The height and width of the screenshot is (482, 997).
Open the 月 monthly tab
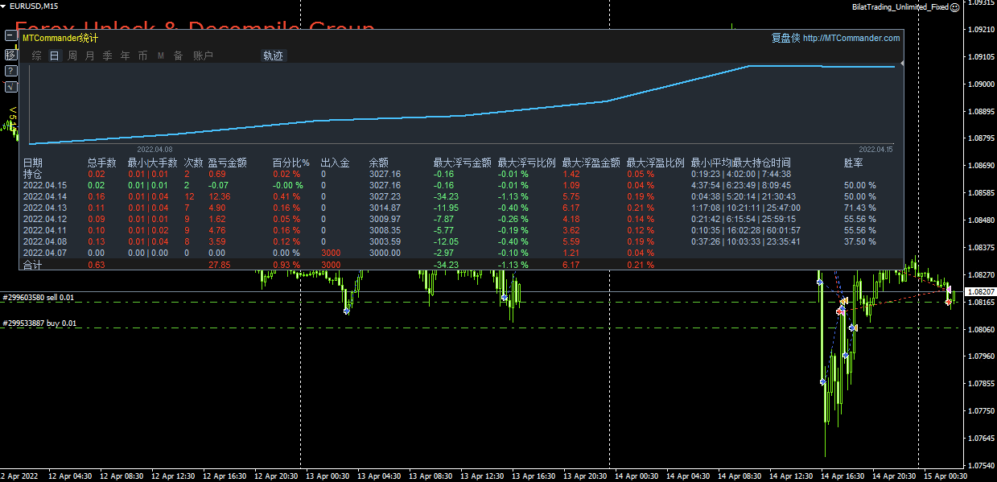90,56
